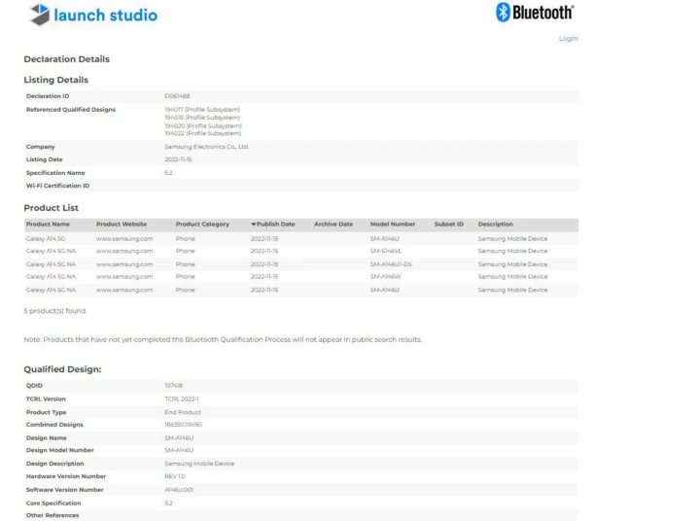Open referenced design 194017 (Profile Subsystem)
This screenshot has height=521, width=700.
(x=202, y=109)
